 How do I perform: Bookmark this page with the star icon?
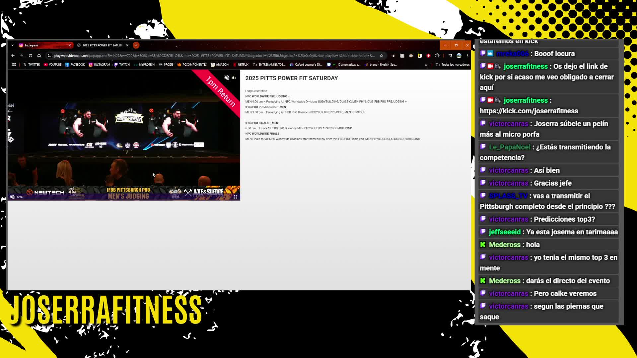tap(382, 56)
